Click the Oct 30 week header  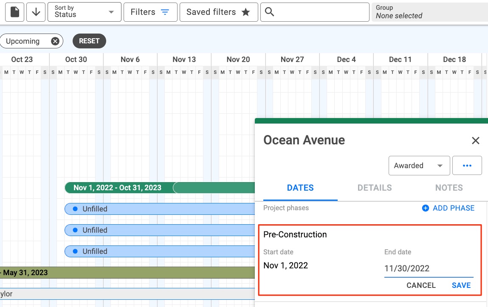[x=76, y=59]
